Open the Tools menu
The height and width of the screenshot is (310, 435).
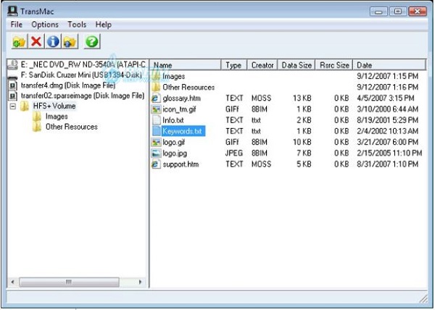coord(76,25)
